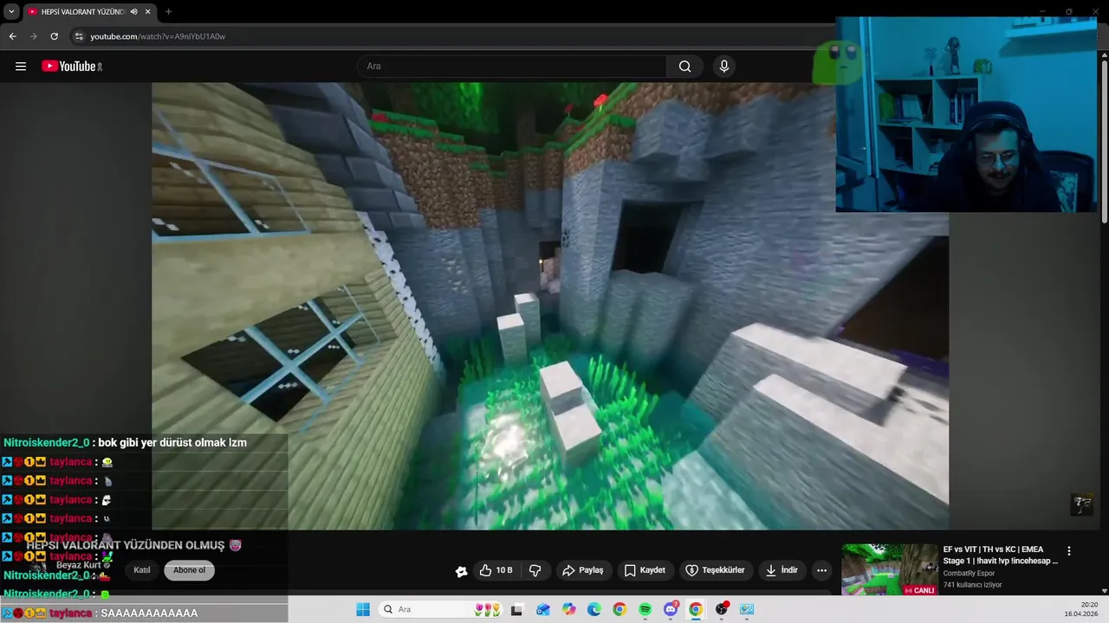Like the video showing 10 B

click(x=496, y=570)
